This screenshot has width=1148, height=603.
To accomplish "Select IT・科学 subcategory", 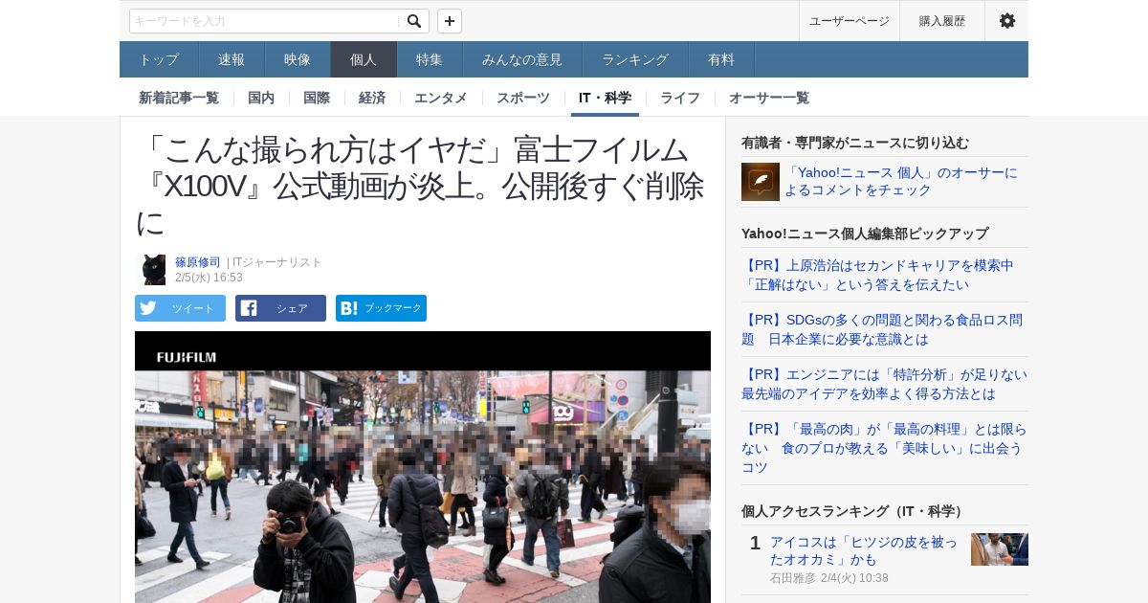I will [605, 98].
